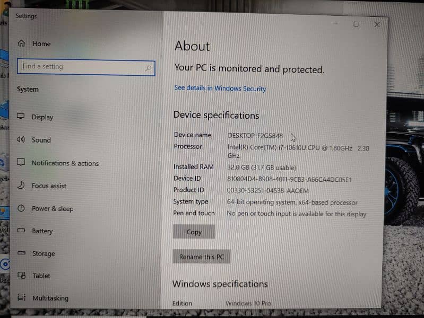Screen dimensions: 424x318
Task: Go to Power & sleep page
Action: (x=53, y=209)
